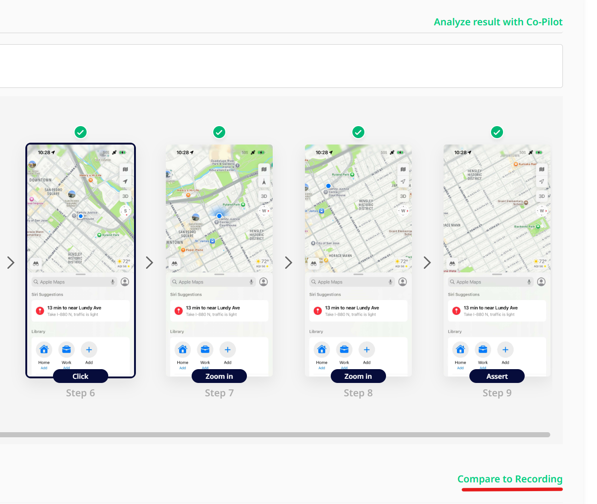Click the Home icon in Step 6 screenshot
The image size is (597, 504).
point(44,350)
